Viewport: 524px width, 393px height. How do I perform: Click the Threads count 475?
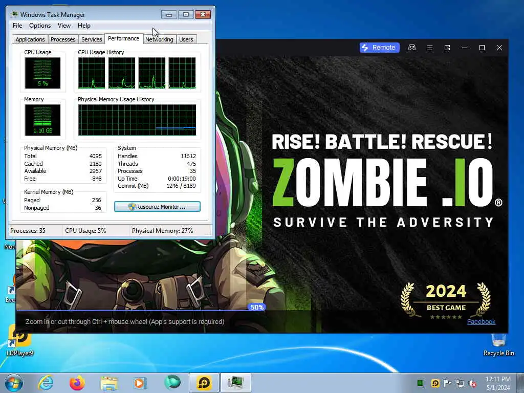191,164
